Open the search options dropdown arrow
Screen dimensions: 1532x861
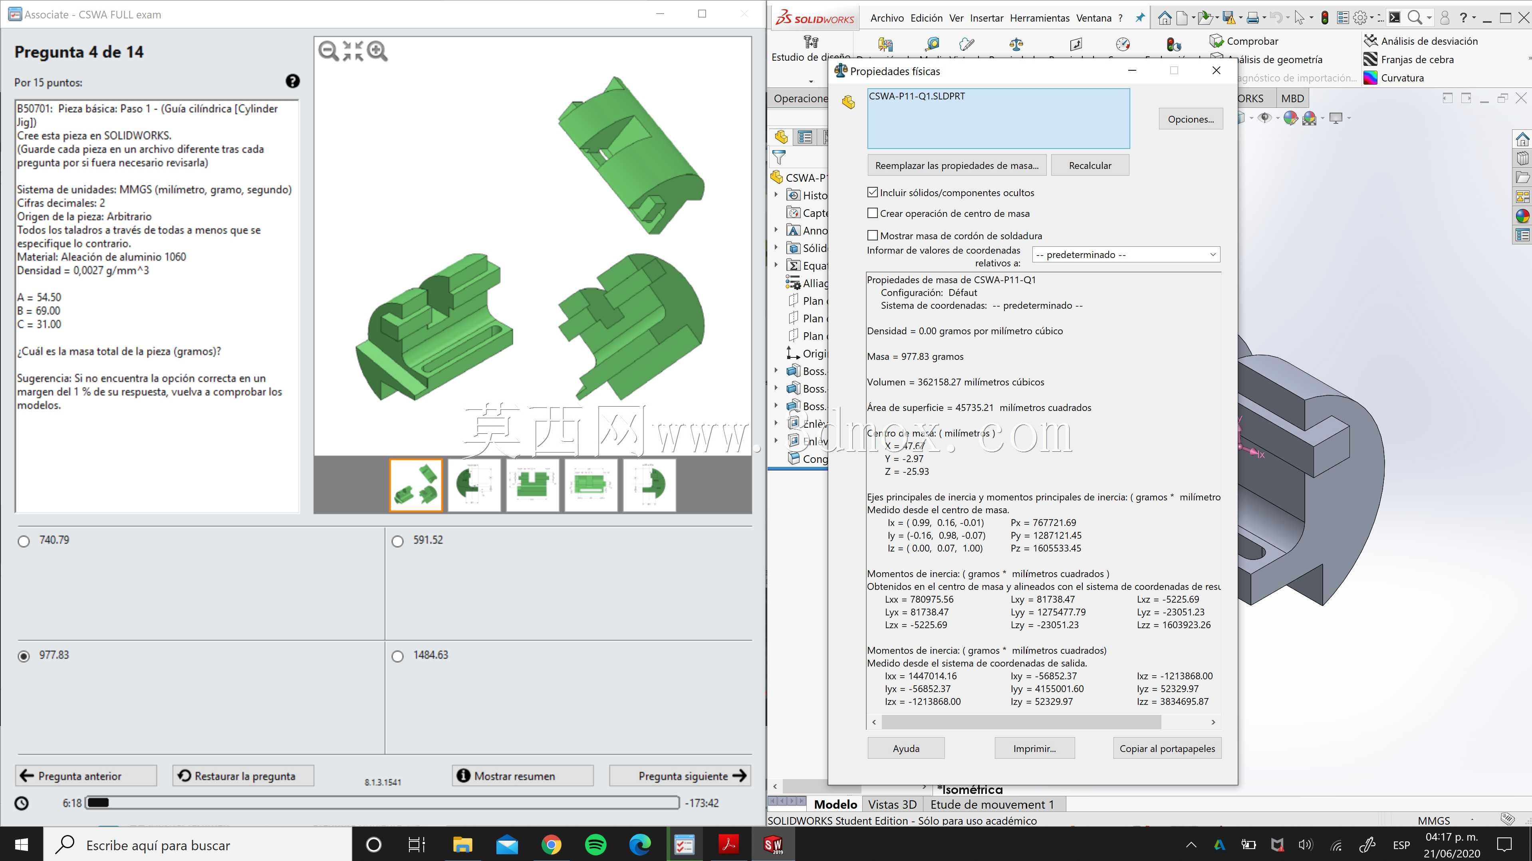click(1429, 18)
